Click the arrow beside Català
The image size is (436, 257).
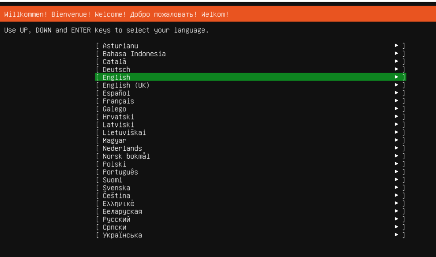coord(397,62)
